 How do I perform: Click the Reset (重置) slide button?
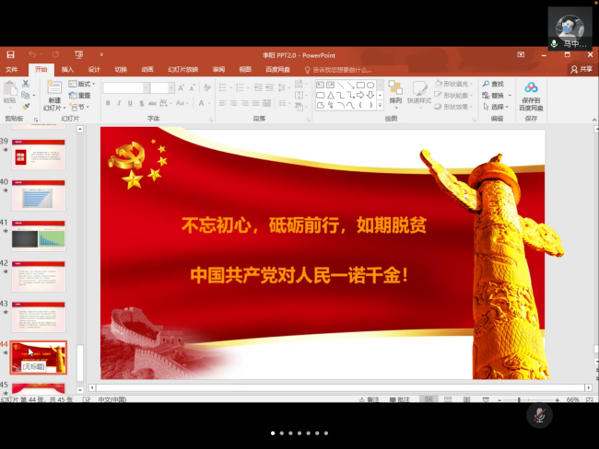click(x=83, y=95)
